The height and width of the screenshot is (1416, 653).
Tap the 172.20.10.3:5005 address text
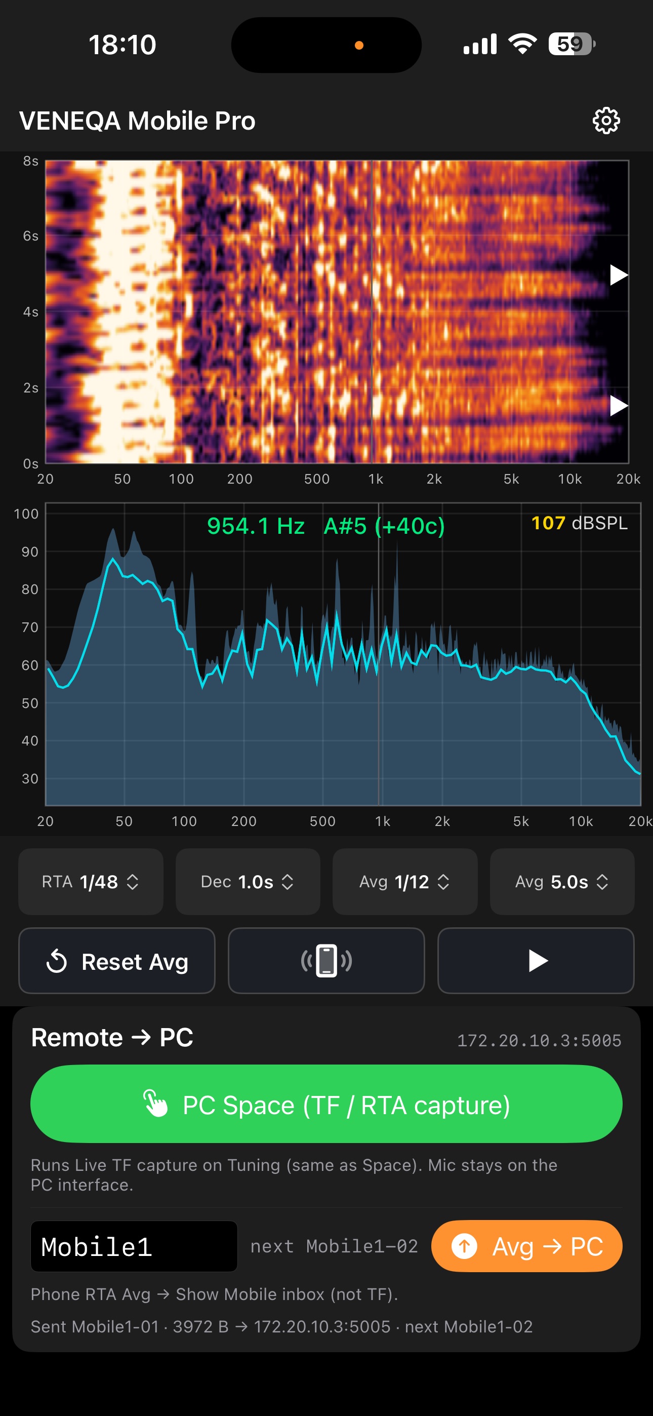point(539,1040)
